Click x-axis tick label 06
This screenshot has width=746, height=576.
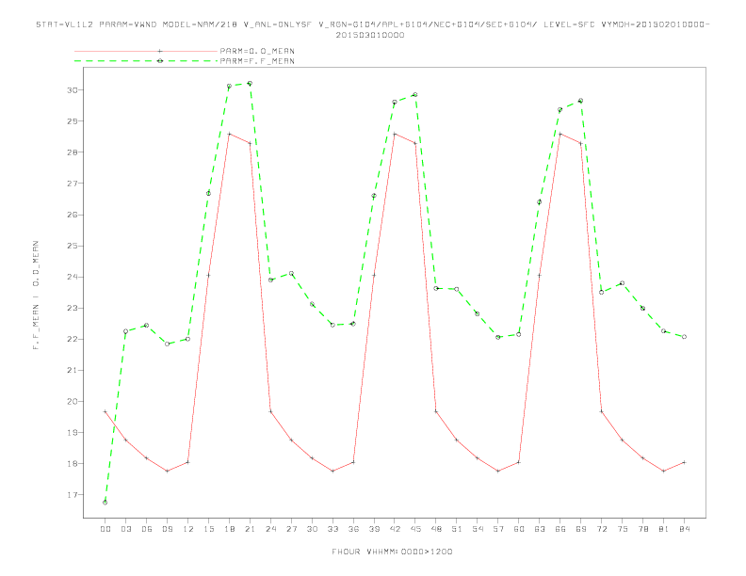click(147, 529)
